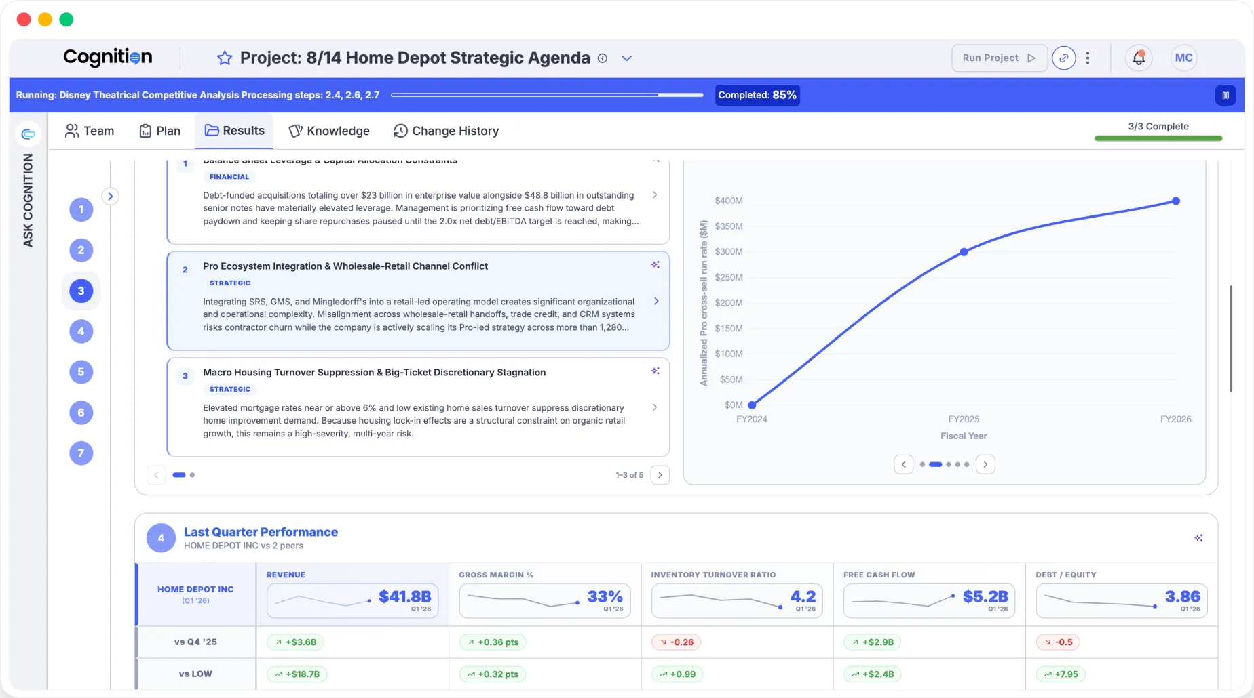Click the Run Project button
Screen dimensions: 1254x698
(x=999, y=58)
